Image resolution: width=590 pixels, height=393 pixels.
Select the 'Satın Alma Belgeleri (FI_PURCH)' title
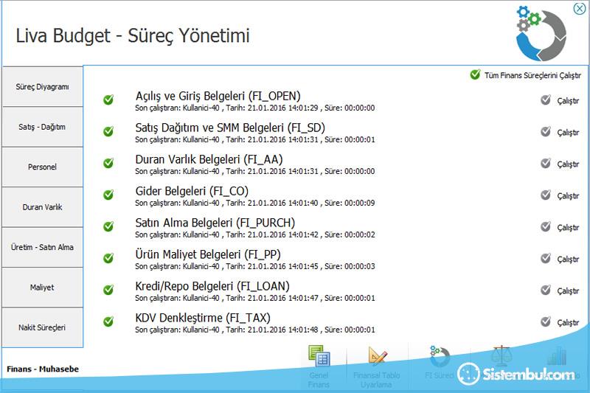(215, 223)
